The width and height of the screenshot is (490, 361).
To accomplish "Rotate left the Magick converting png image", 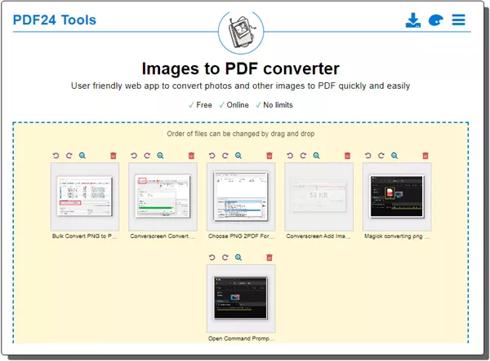I will click(x=368, y=156).
